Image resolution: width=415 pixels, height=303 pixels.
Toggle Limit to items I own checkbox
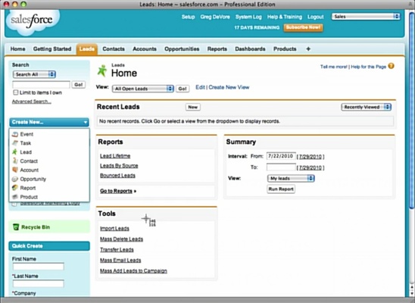[x=16, y=92]
